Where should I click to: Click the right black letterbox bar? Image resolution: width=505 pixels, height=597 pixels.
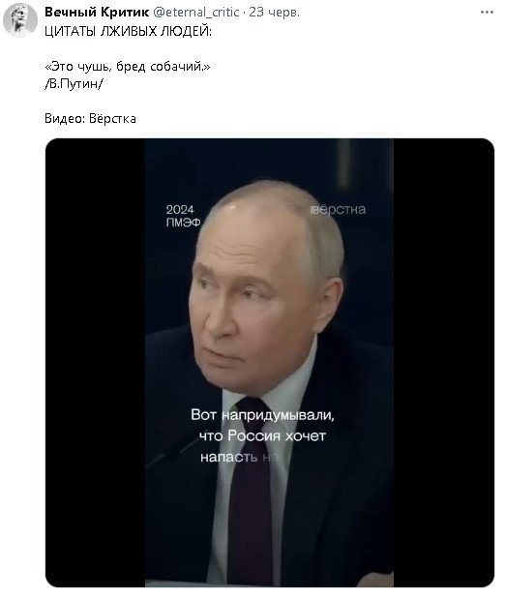pyautogui.click(x=444, y=363)
